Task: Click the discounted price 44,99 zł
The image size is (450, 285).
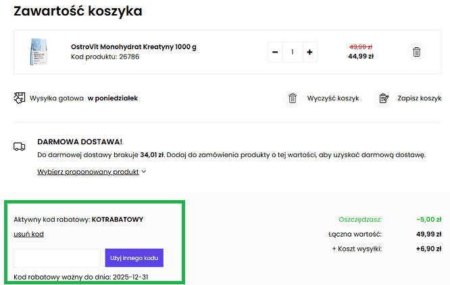Action: pos(361,57)
